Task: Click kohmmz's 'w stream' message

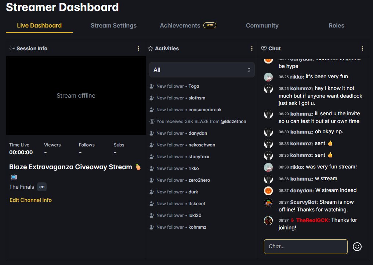Action: 326,179
